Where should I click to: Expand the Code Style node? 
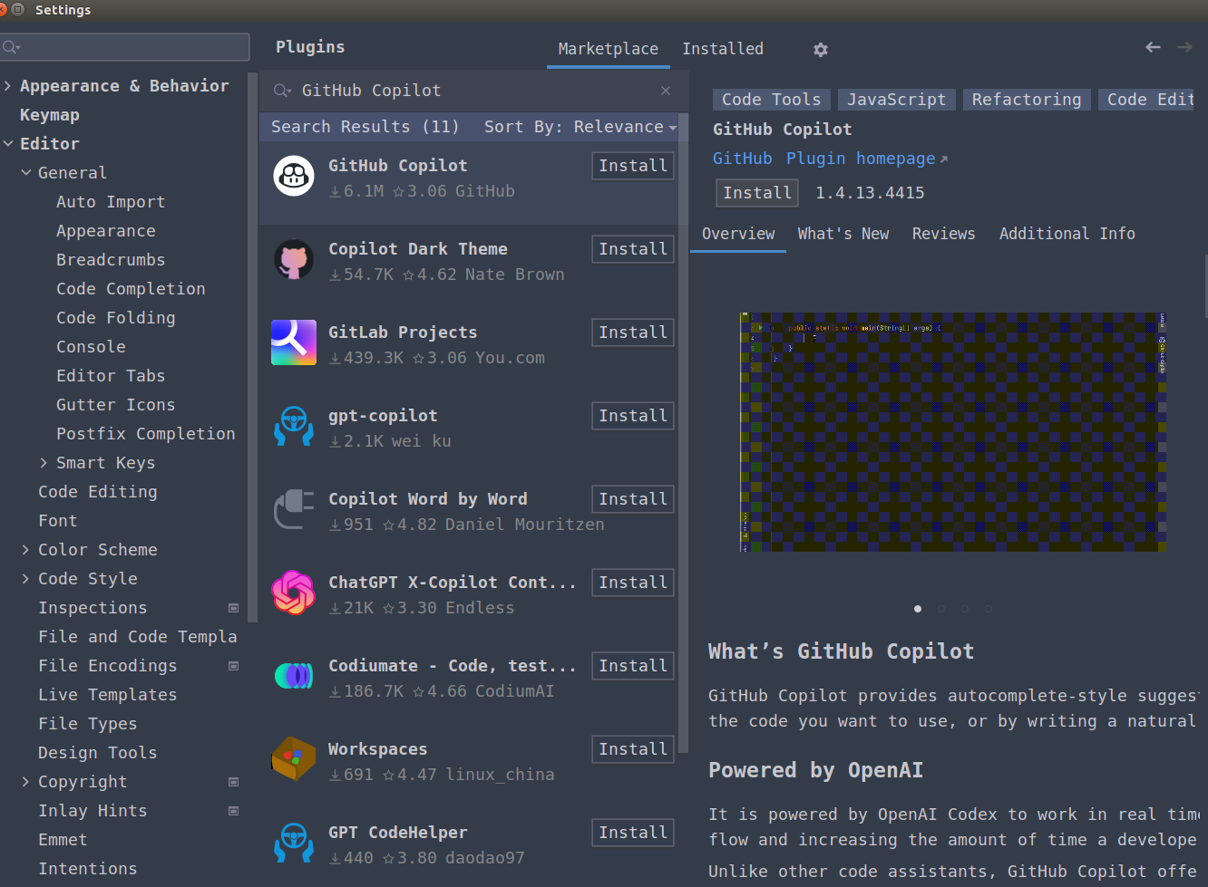click(26, 579)
